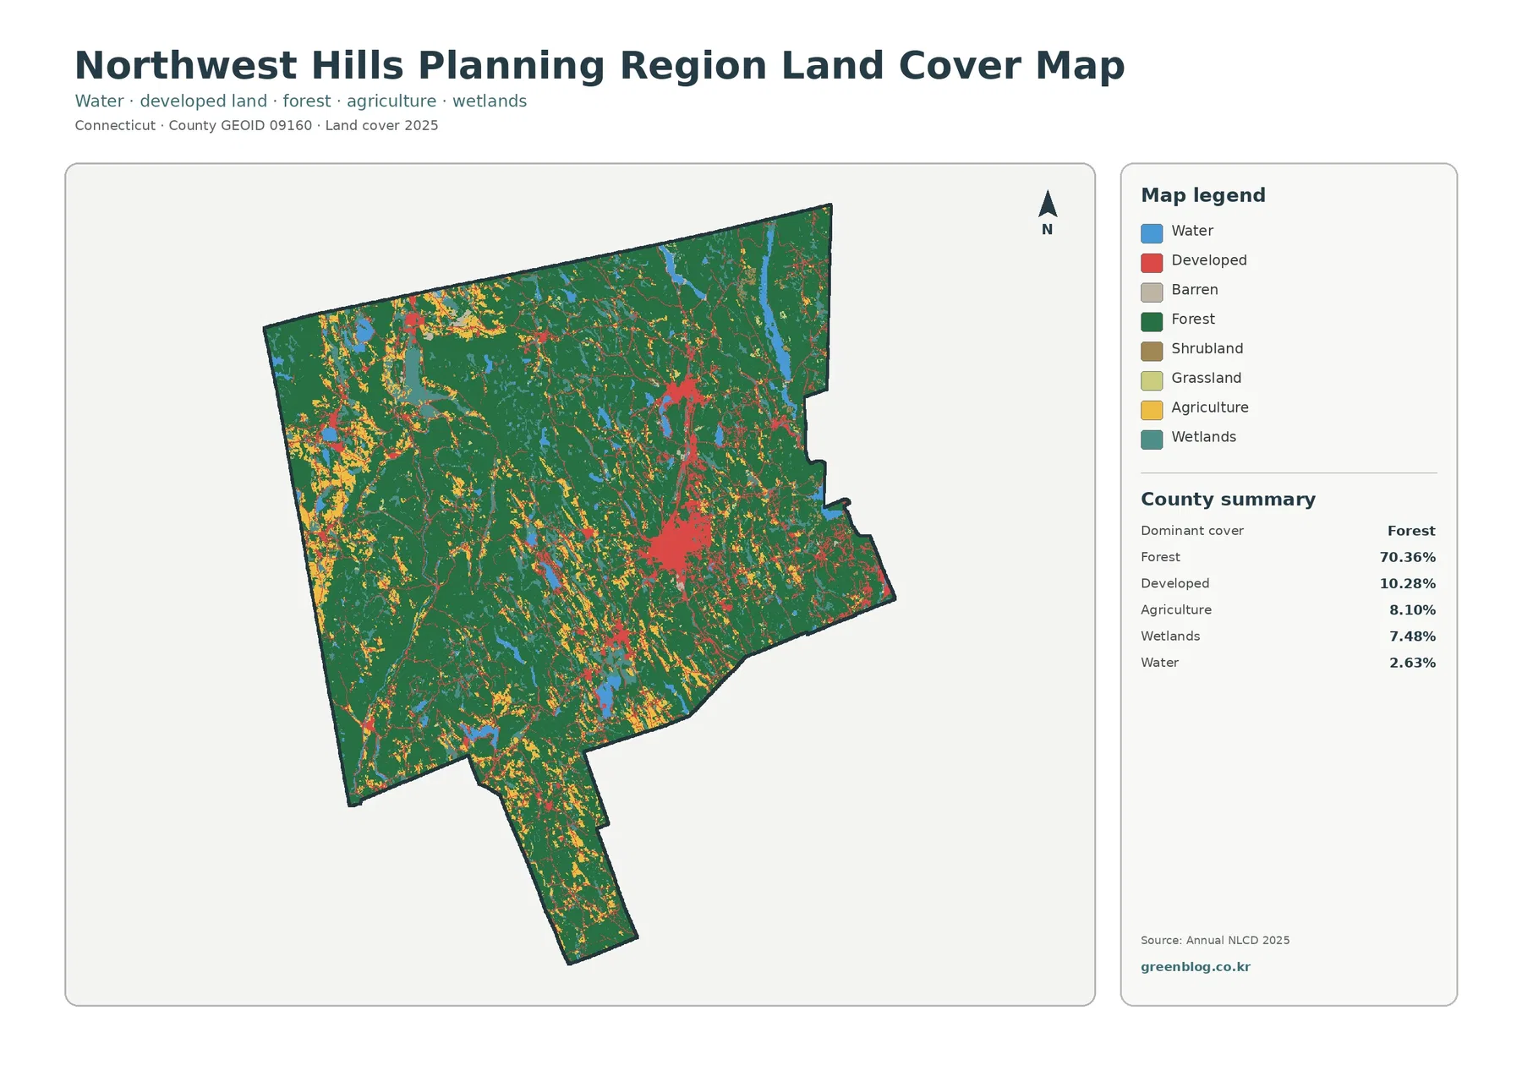This screenshot has width=1522, height=1076.
Task: Click the Map legend heading
Action: pos(1203,195)
